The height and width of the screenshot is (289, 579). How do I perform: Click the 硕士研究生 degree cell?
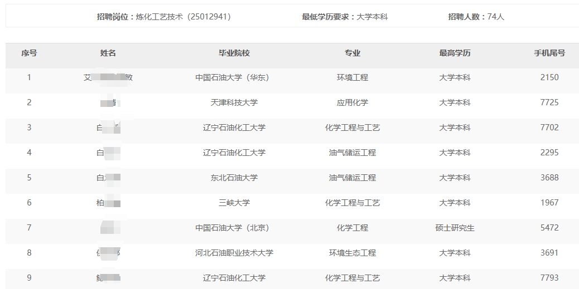[455, 228]
